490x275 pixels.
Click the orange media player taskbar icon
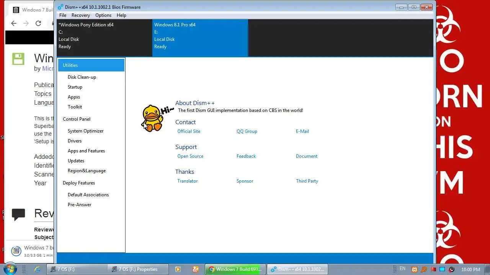178,269
